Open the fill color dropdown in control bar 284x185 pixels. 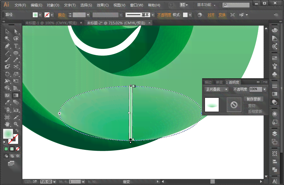(40, 15)
